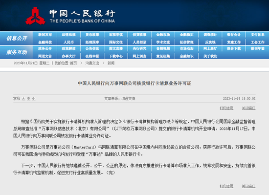Click the 服务互动 category header
Image resolution: width=269 pixels, height=195 pixels.
(17, 52)
